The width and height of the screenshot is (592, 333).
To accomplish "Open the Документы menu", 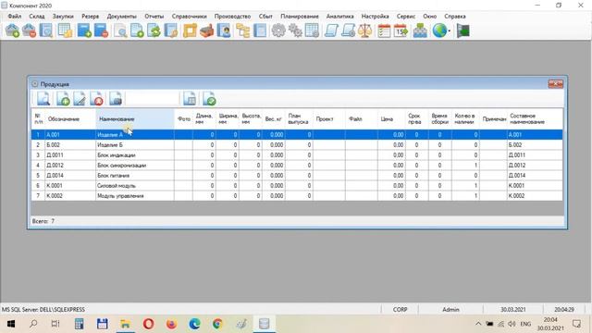I will (121, 17).
